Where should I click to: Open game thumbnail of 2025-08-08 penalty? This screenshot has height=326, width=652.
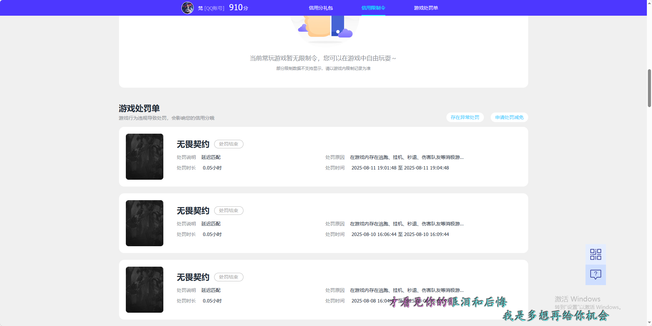[x=145, y=290]
